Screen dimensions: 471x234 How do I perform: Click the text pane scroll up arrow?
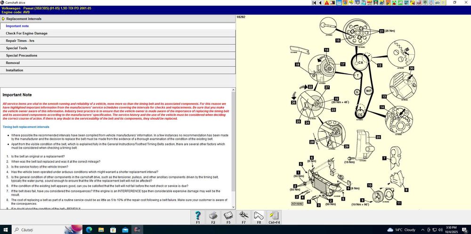click(x=234, y=90)
